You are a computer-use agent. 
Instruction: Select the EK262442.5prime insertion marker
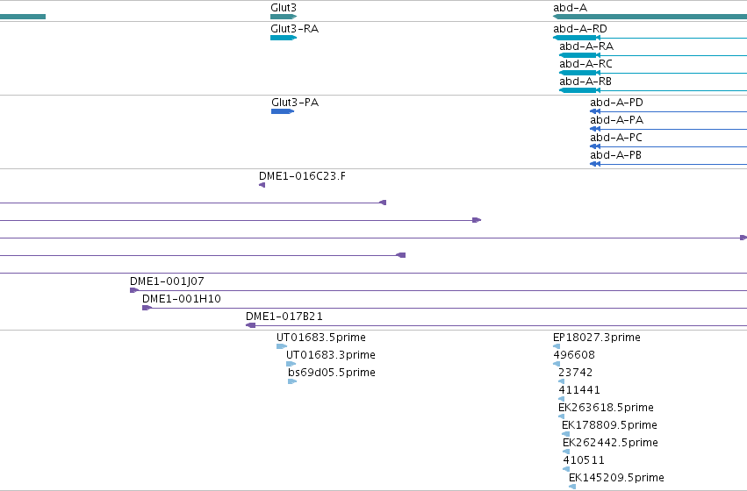[566, 452]
